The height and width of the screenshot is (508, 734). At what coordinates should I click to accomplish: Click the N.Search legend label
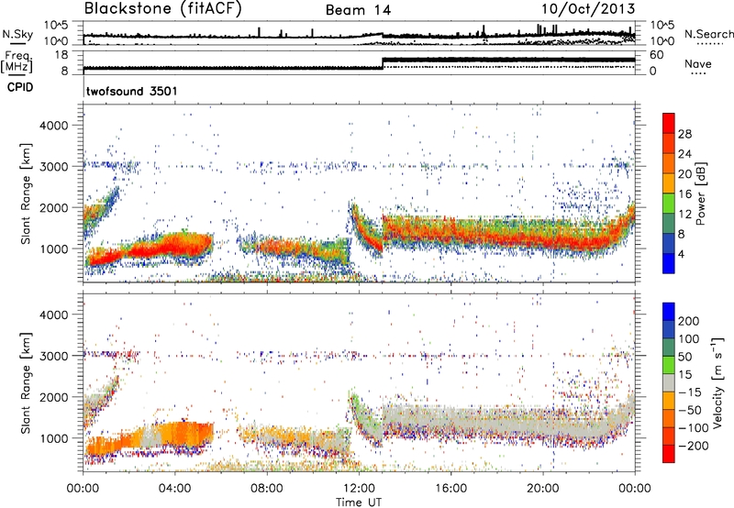click(x=708, y=34)
